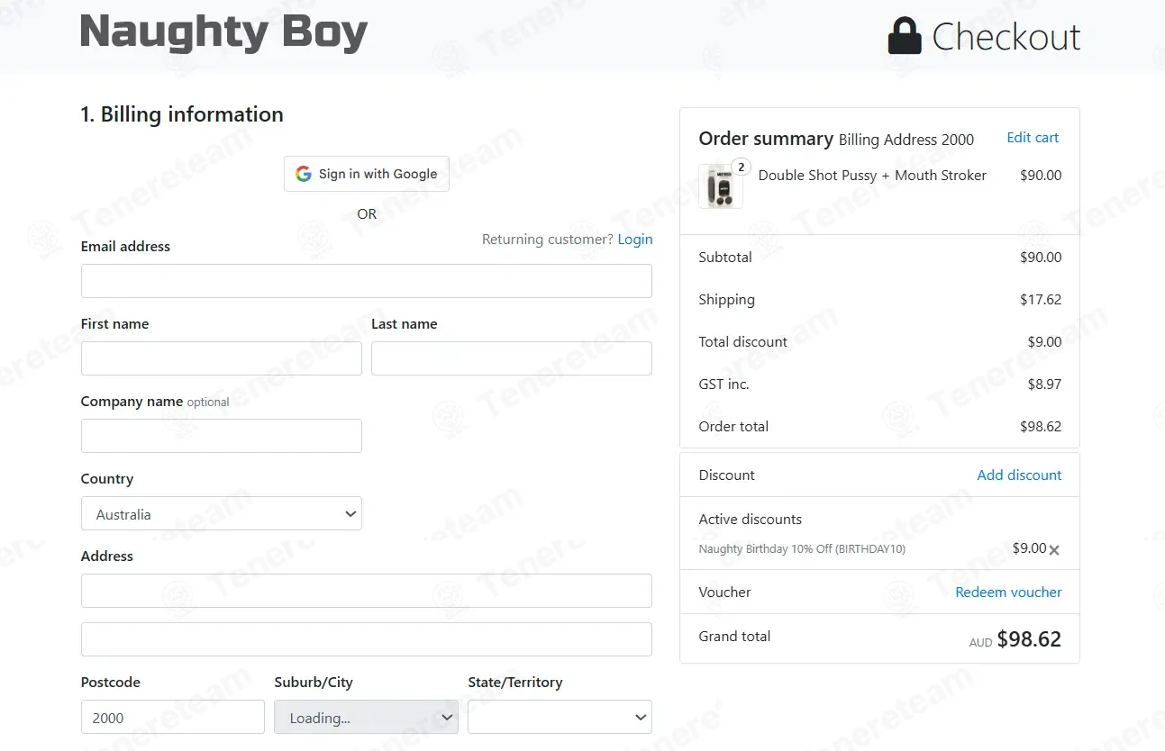Click the GST inc. $8.97 value
Viewport: 1165px width, 751px height.
(x=1044, y=385)
